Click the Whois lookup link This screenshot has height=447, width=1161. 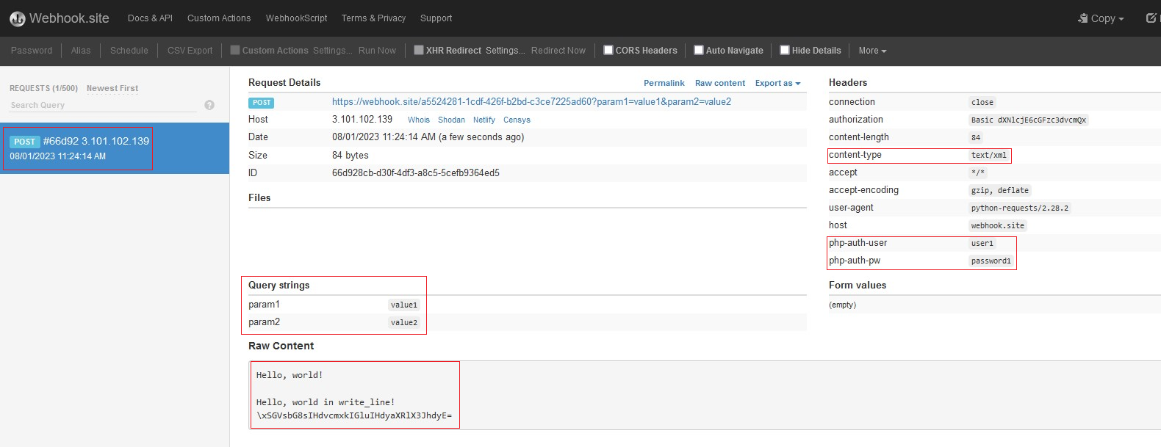tap(419, 120)
